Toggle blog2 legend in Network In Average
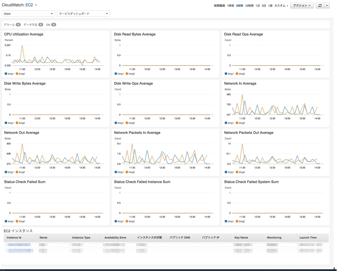The height and width of the screenshot is (271, 339). 240,123
